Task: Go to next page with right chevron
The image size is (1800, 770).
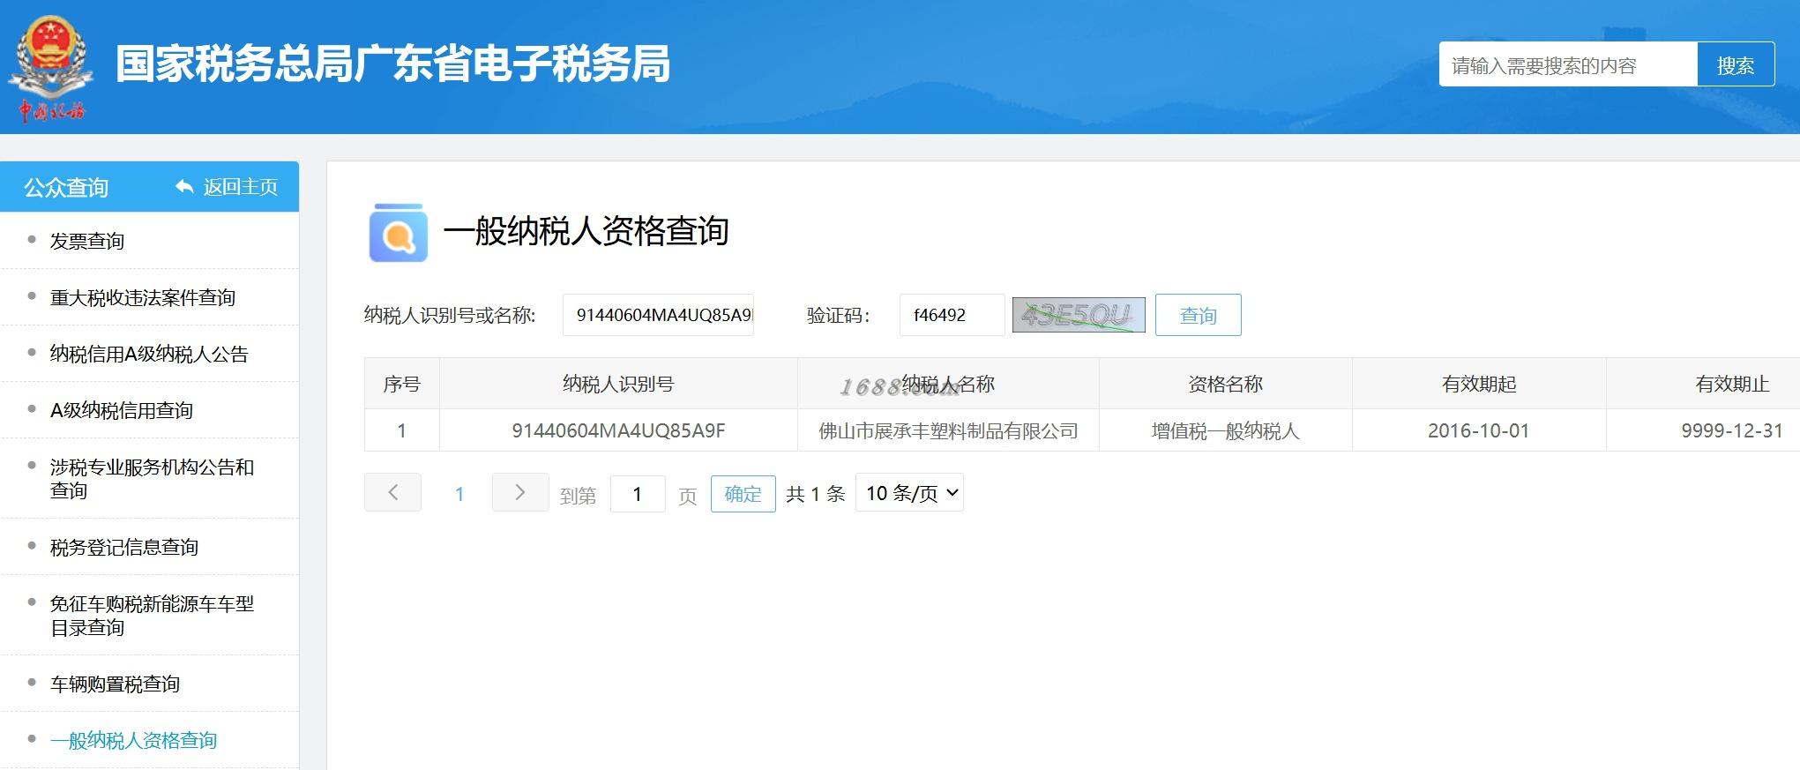Action: (x=520, y=492)
